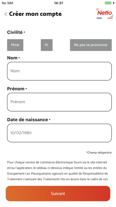Choose the M. civility option
116x207 pixels.
point(47,45)
